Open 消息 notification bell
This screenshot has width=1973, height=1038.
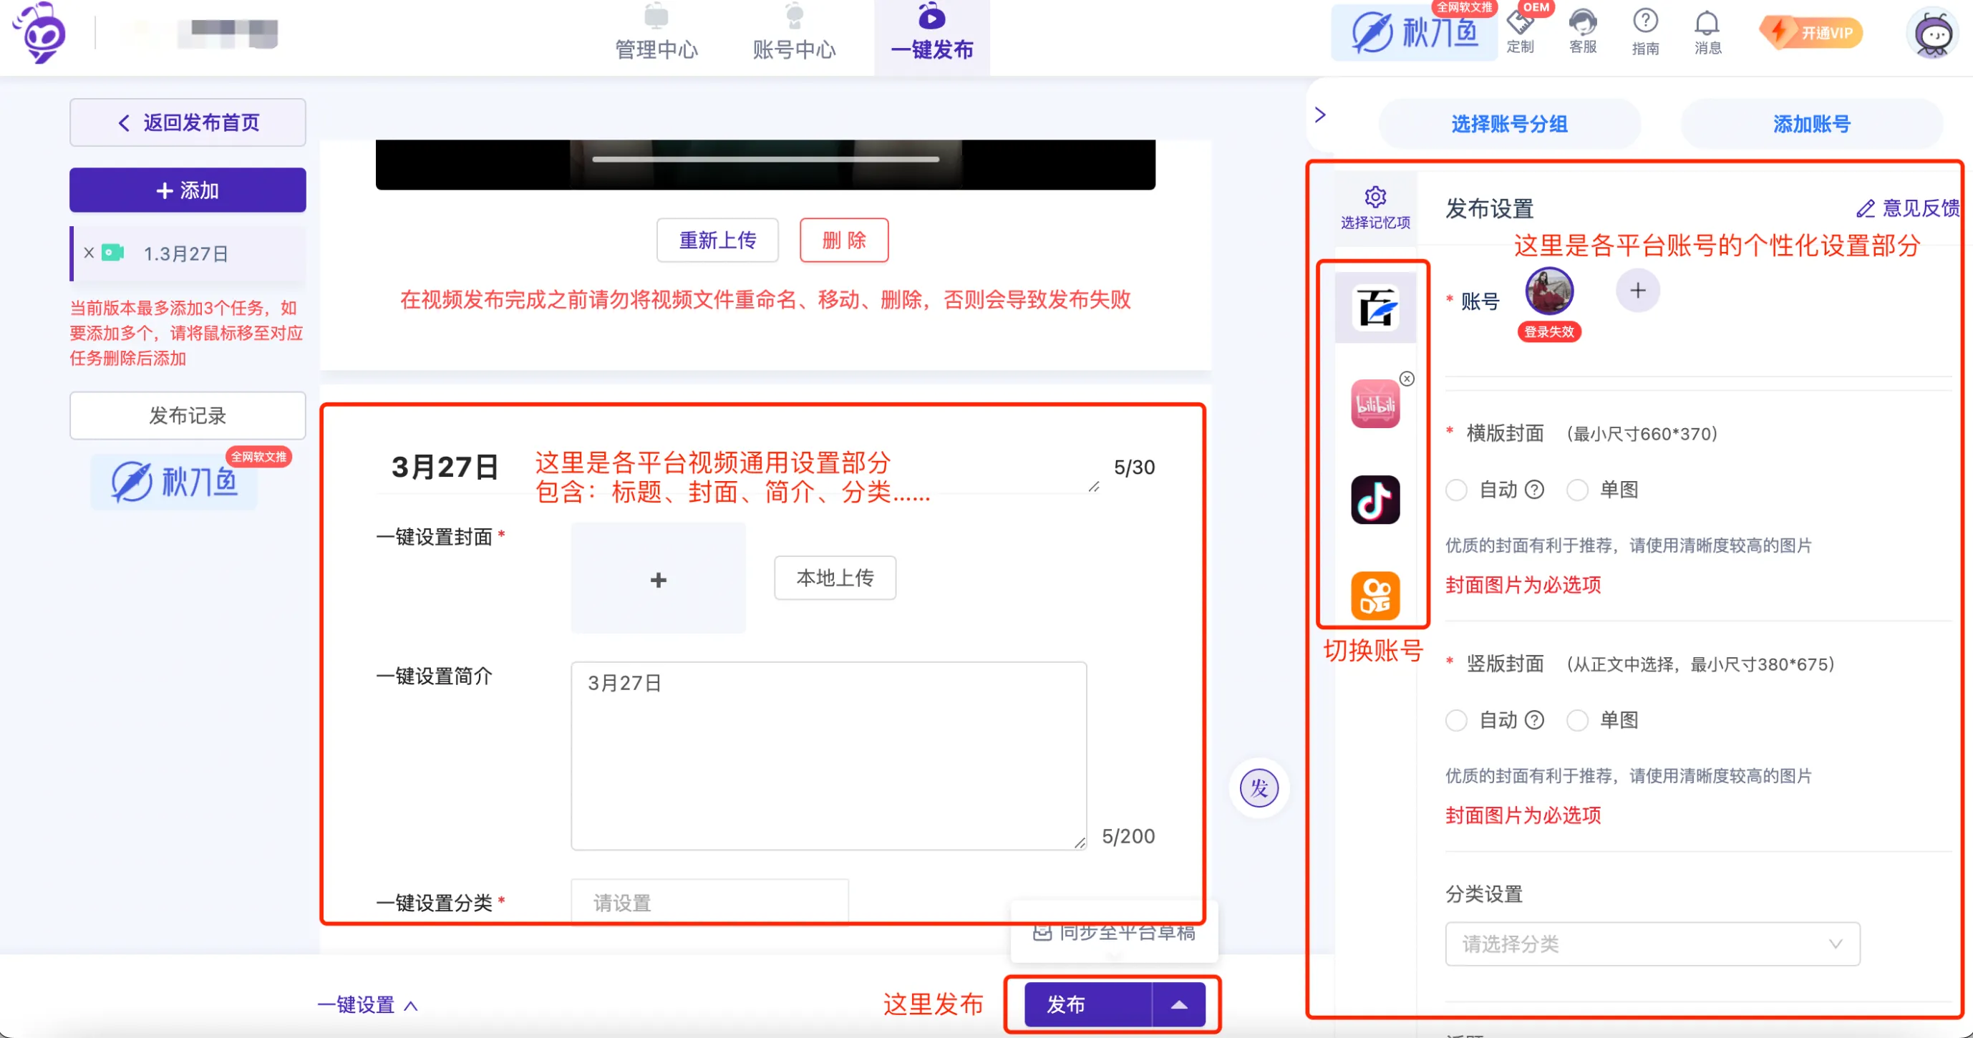coord(1707,23)
